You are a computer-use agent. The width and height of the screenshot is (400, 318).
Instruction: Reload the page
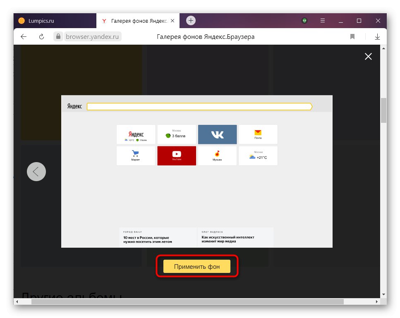pyautogui.click(x=41, y=37)
